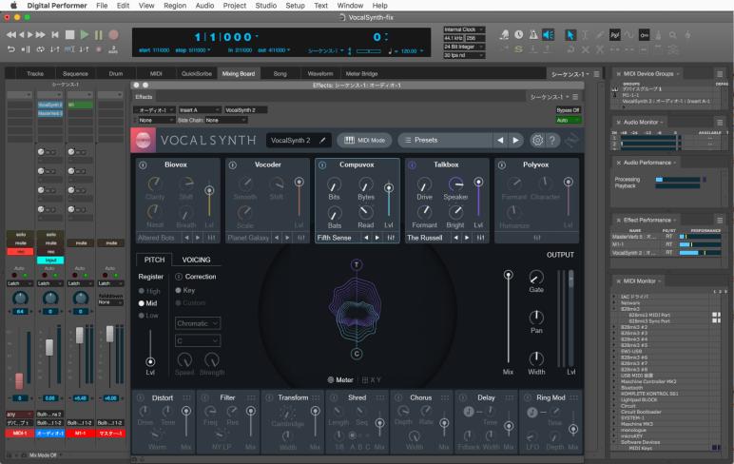Click the C node in the visualizer
Screen dimensions: 734x464
pos(357,354)
